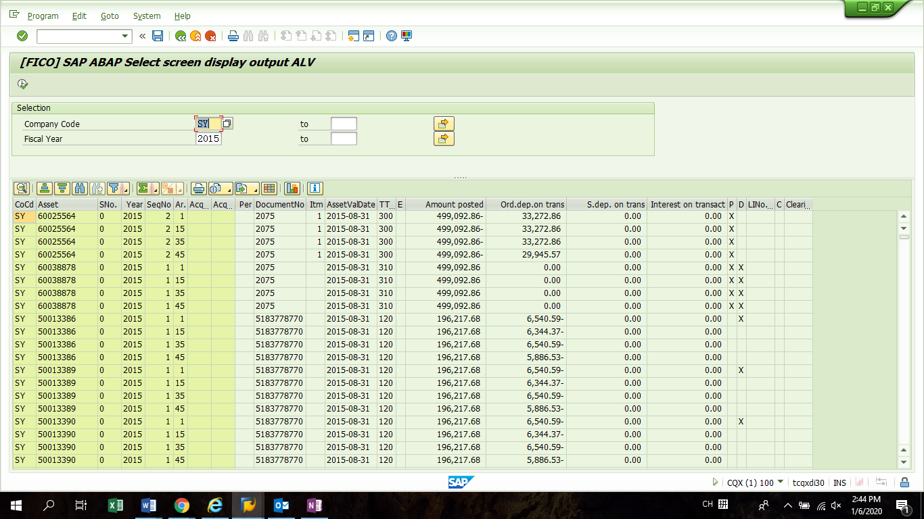The image size is (924, 519).
Task: Select the Sort ascending icon
Action: [43, 189]
